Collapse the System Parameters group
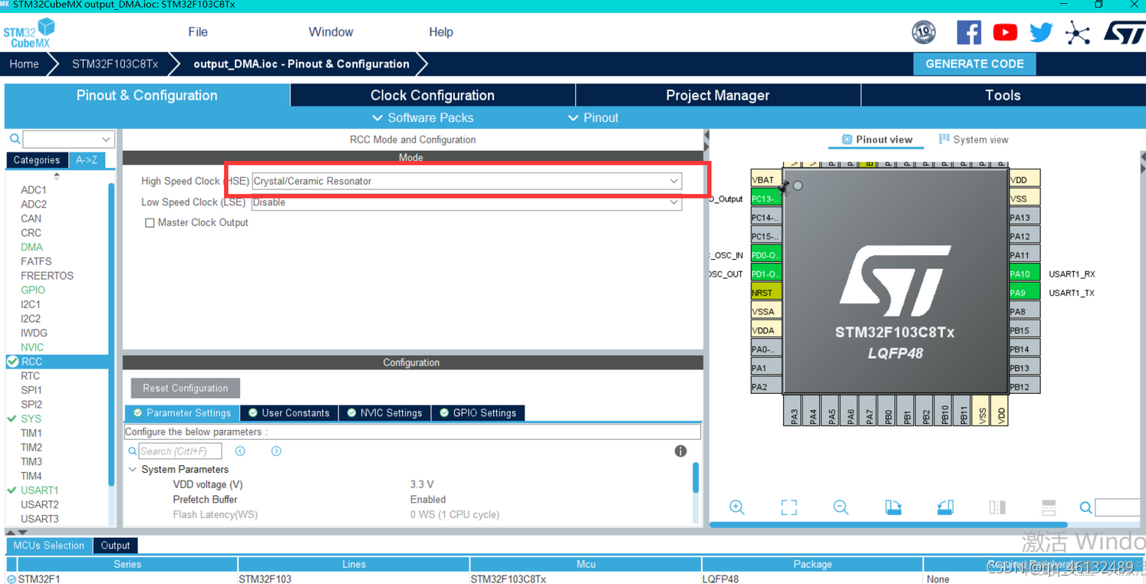This screenshot has width=1146, height=584. pyautogui.click(x=133, y=469)
